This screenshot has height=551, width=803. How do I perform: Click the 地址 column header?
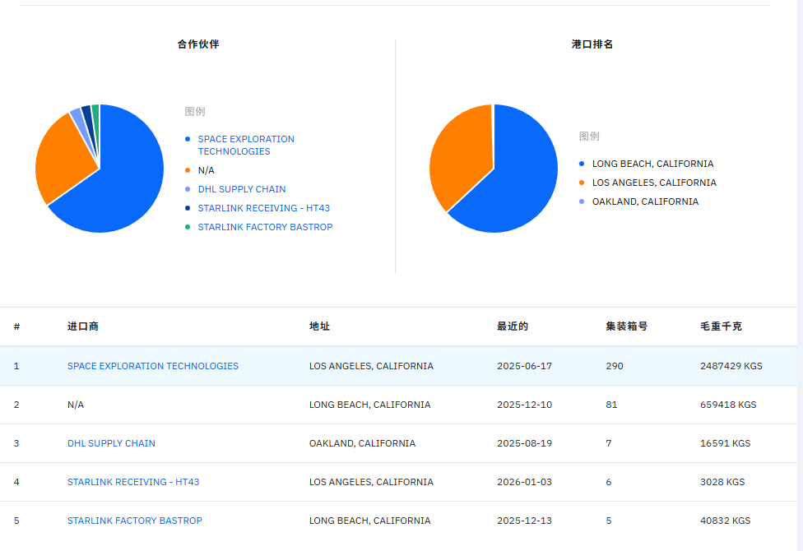click(319, 326)
